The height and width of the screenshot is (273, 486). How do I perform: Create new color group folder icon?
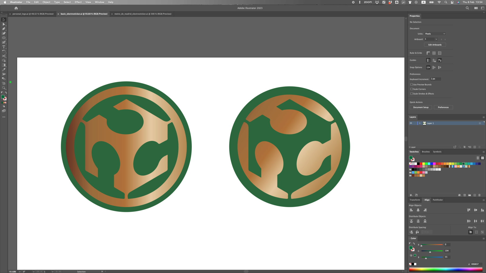point(470,195)
